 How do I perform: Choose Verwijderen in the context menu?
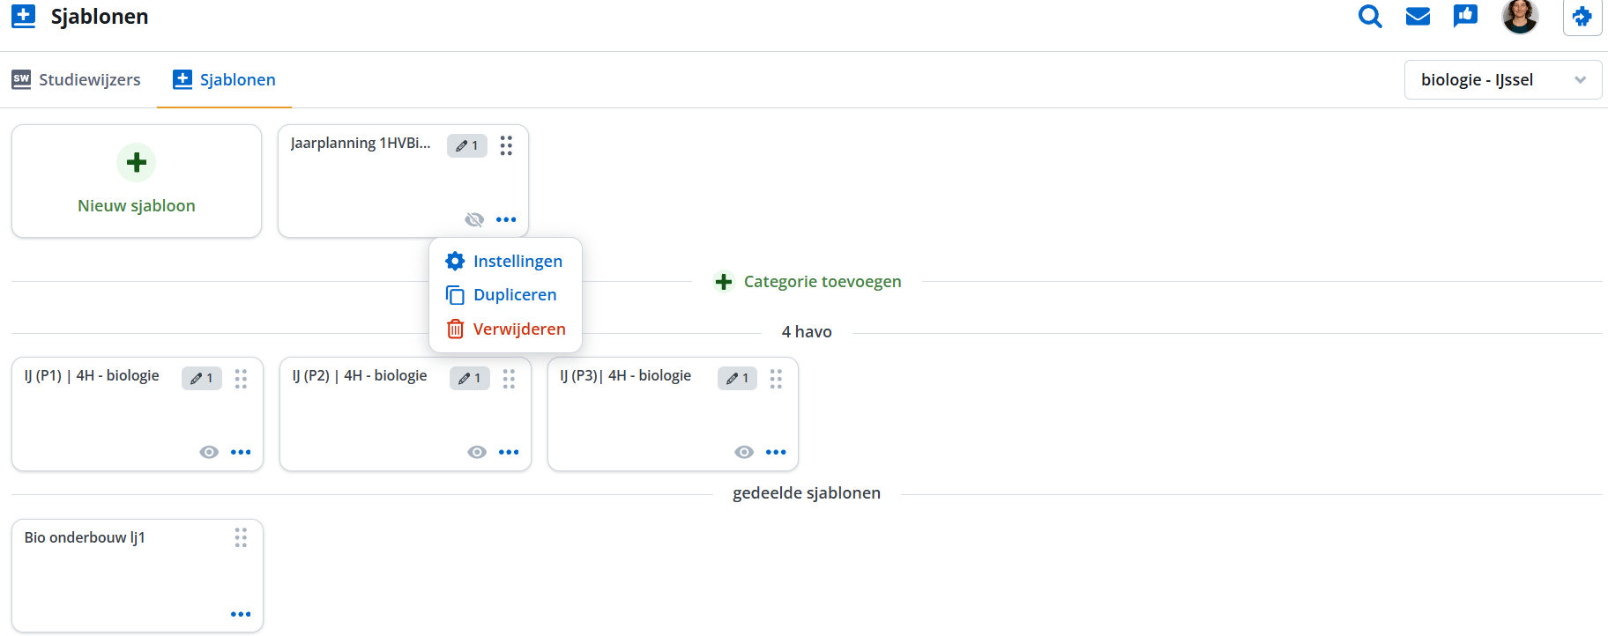click(518, 329)
